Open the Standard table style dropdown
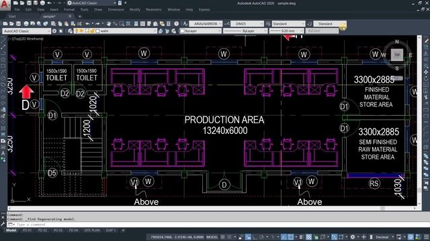 (288, 24)
